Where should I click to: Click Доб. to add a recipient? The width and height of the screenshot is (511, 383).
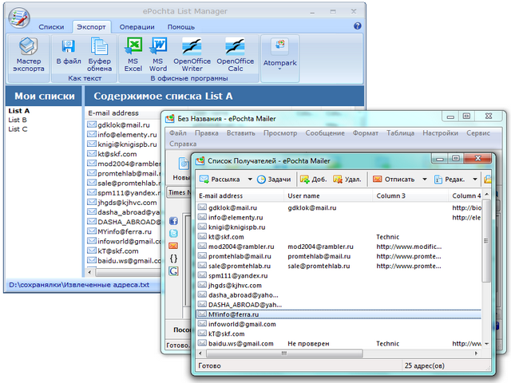click(x=313, y=179)
